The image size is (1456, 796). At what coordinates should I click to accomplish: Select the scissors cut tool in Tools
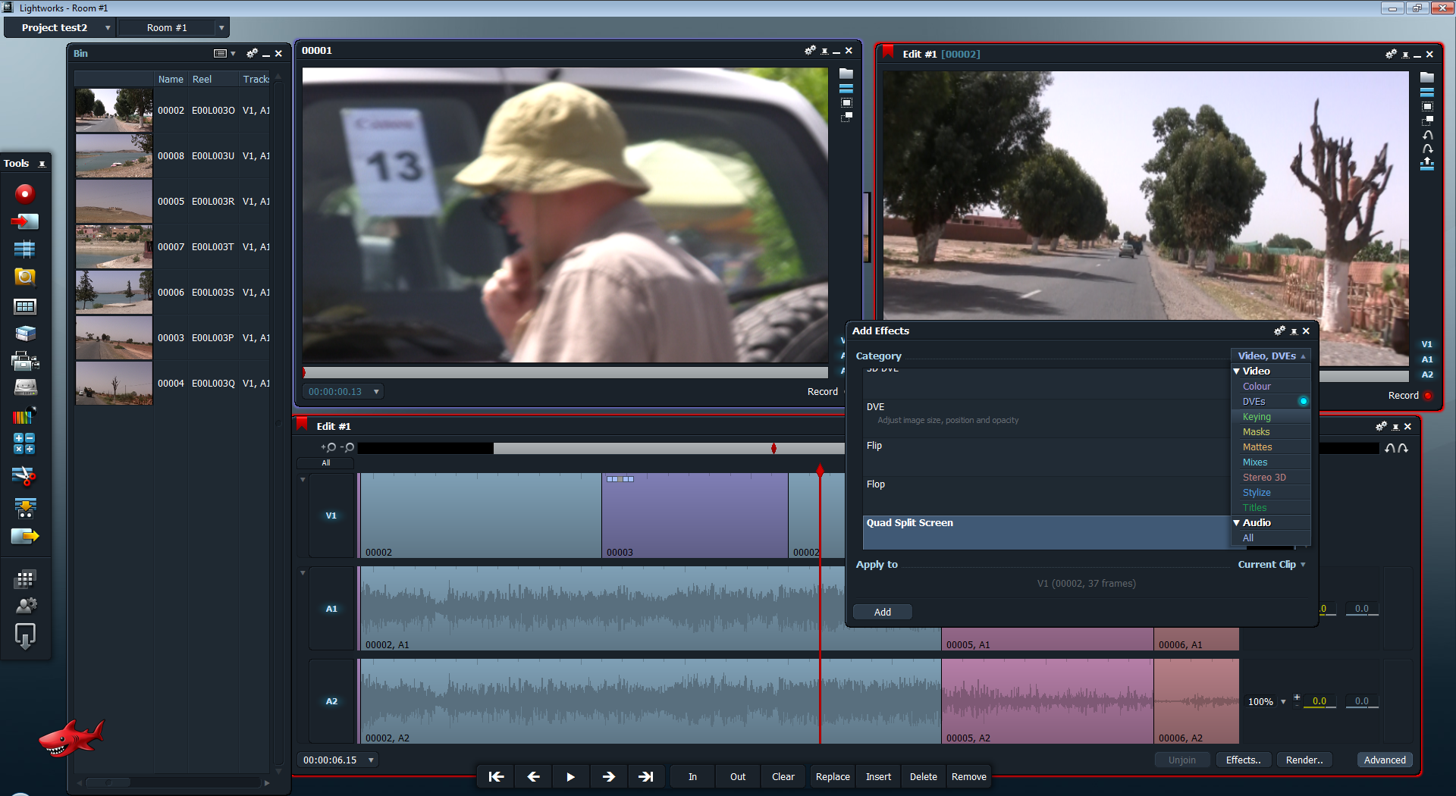[x=25, y=476]
